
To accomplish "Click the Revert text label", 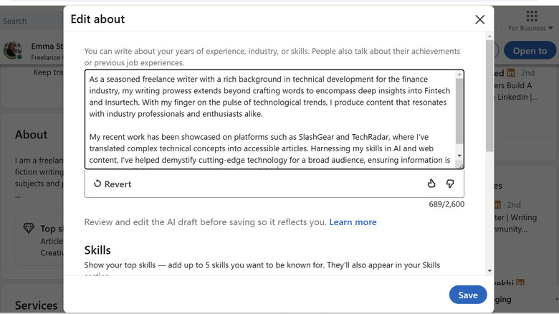I will [x=118, y=184].
